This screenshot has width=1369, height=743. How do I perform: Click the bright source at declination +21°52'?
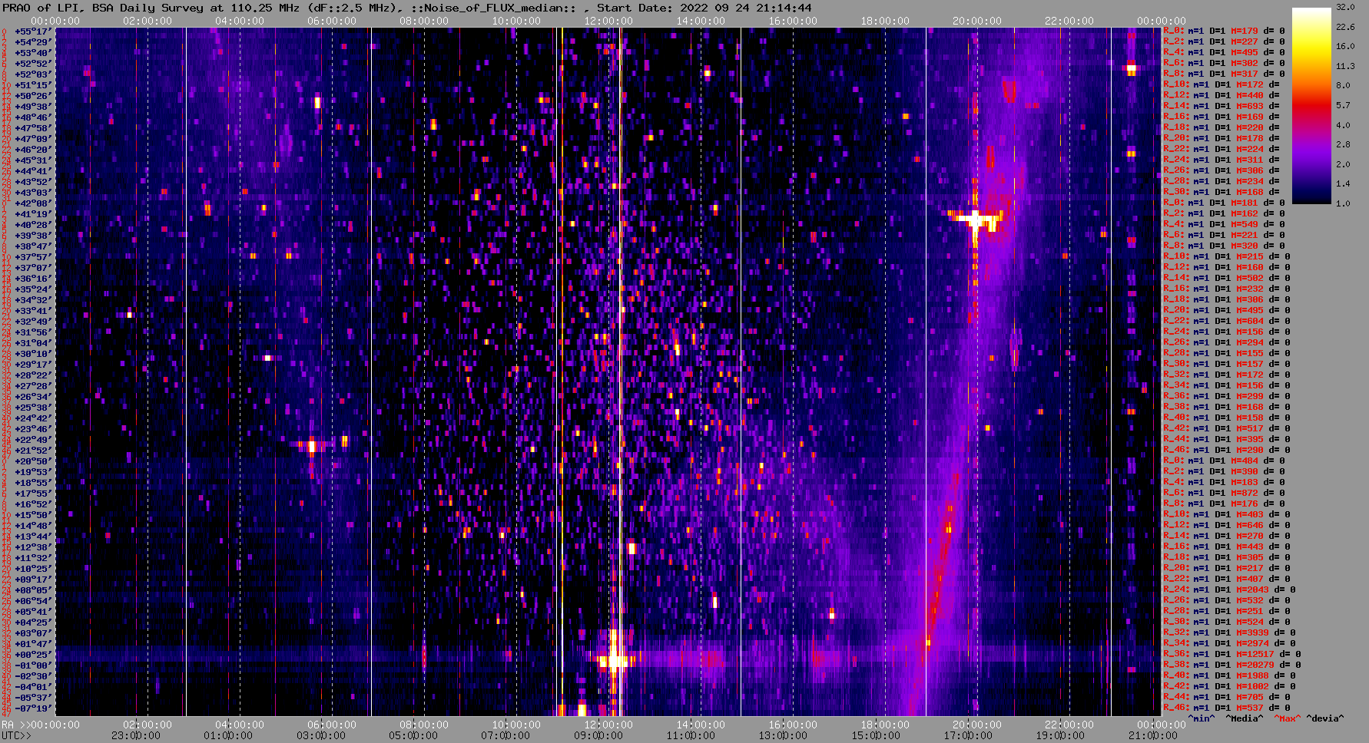click(311, 444)
